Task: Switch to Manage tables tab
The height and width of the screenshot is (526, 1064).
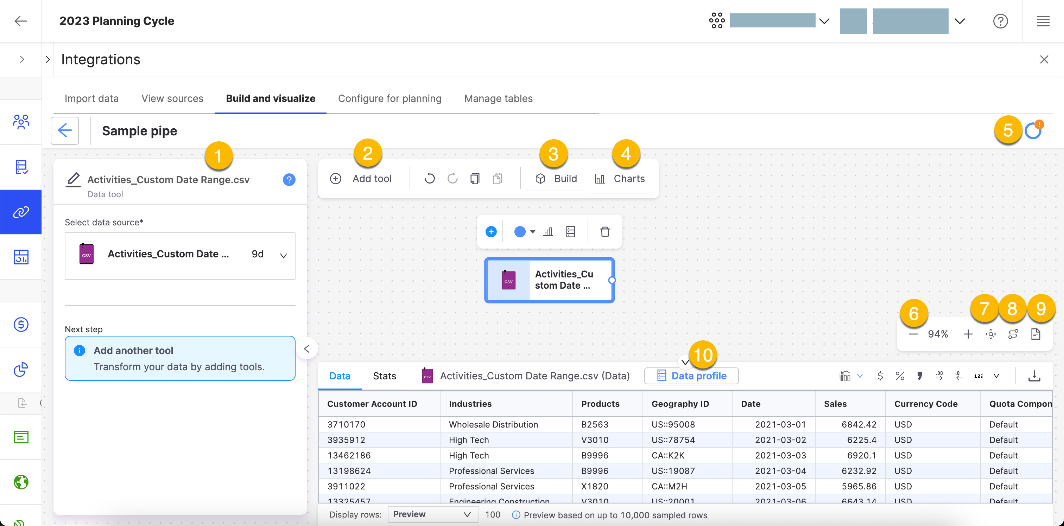Action: coord(498,99)
